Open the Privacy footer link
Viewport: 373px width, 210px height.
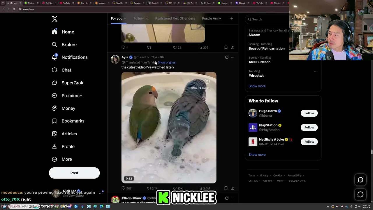pos(264,176)
